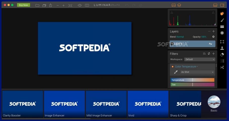Click the save filters preset icon

point(204,54)
